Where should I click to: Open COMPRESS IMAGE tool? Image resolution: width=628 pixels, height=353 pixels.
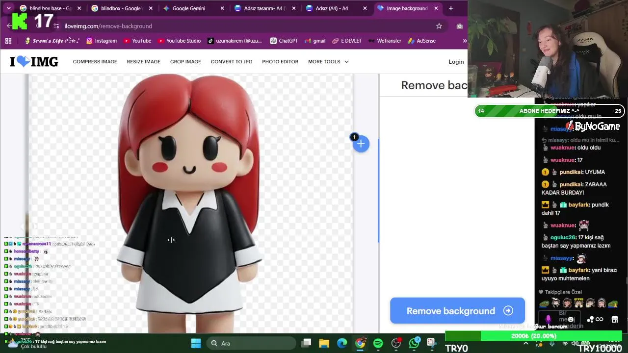click(95, 62)
